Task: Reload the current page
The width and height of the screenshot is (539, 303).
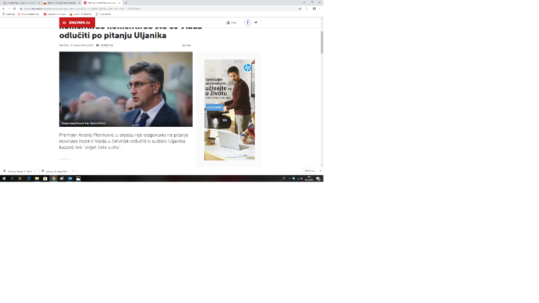Action: [14, 8]
